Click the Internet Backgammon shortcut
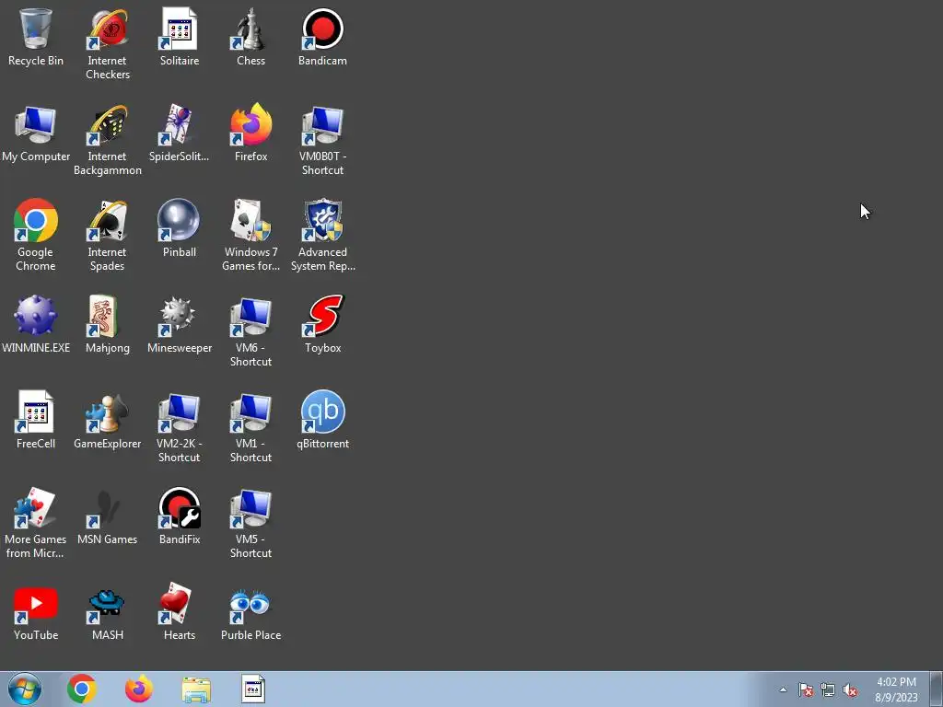This screenshot has height=707, width=943. (x=108, y=140)
